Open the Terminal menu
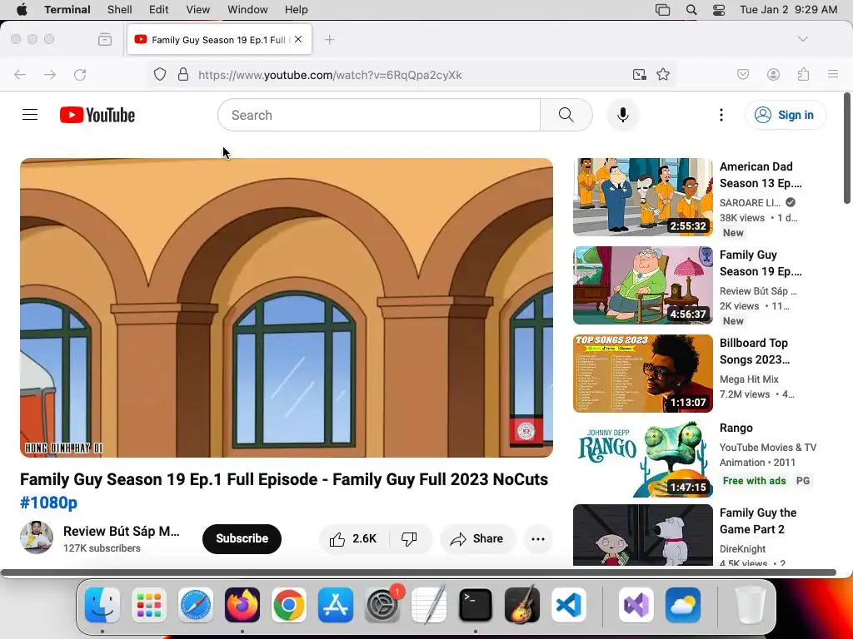The image size is (853, 639). pos(67,10)
